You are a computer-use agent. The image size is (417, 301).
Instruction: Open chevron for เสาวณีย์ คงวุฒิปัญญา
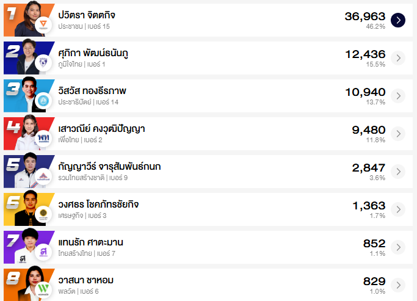coord(398,134)
